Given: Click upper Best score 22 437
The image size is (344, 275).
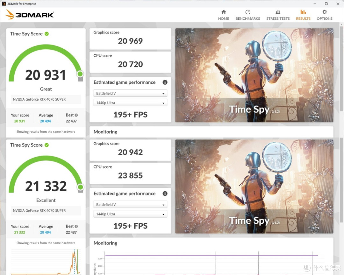Looking at the screenshot, I should click(x=71, y=121).
